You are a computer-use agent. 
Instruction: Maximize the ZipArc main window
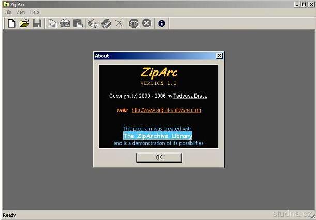pyautogui.click(x=304, y=4)
